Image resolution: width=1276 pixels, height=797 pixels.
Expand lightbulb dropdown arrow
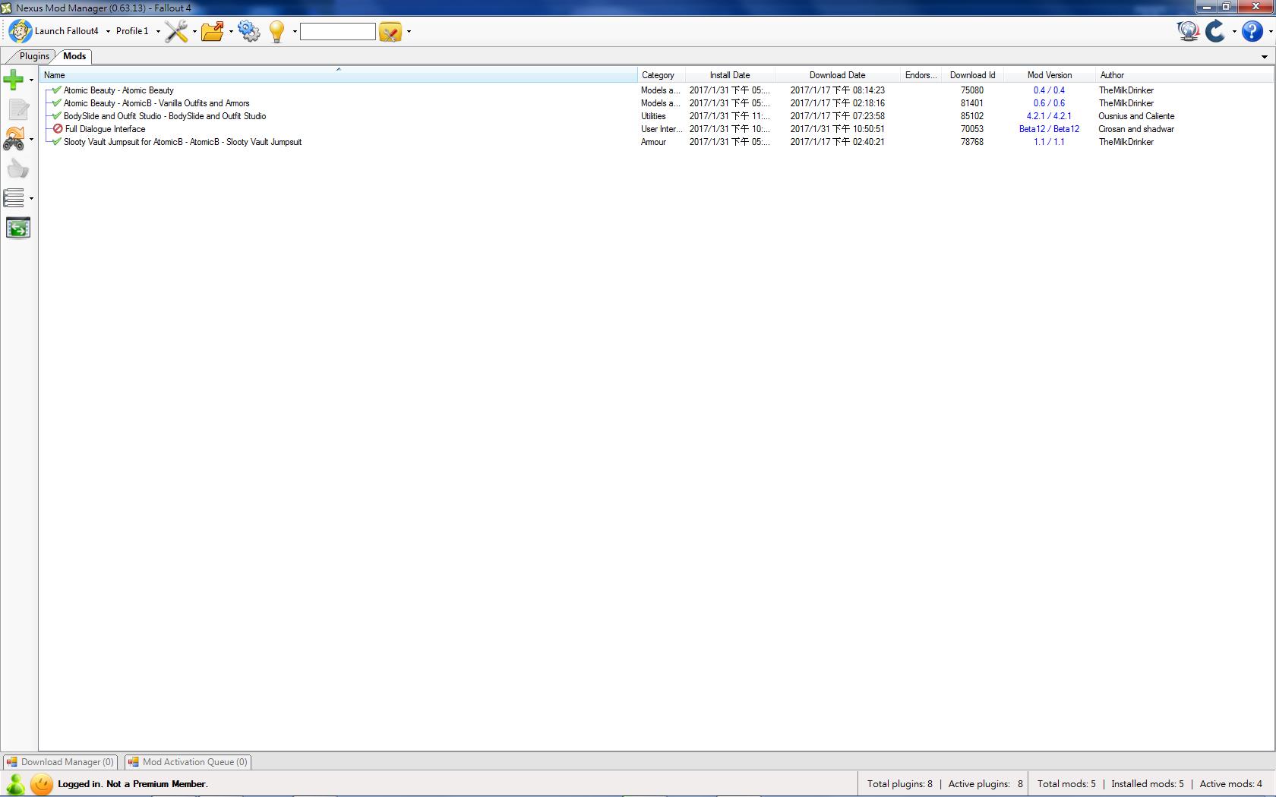(295, 32)
